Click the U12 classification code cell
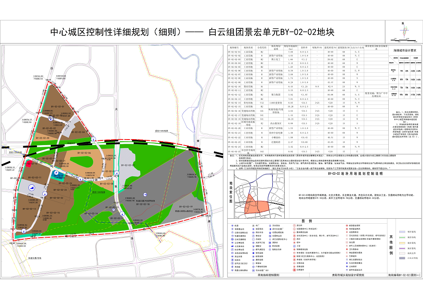The width and height of the screenshot is (423, 299). pos(262,103)
